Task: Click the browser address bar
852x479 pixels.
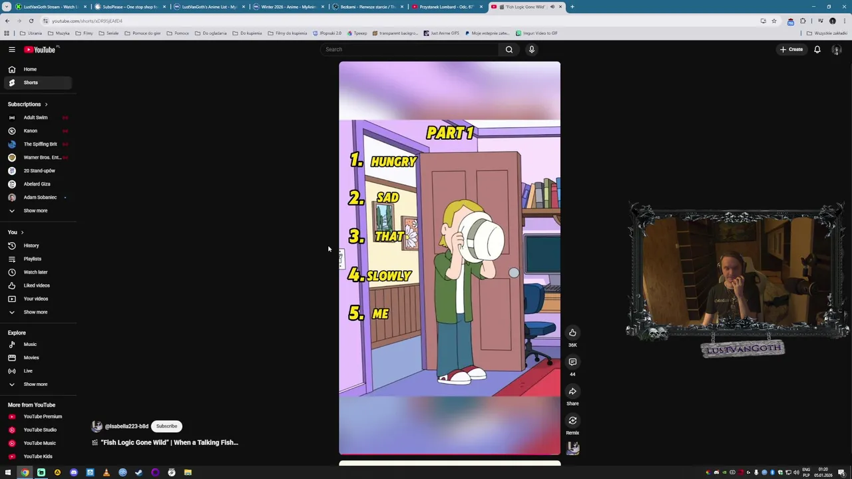Action: [399, 21]
